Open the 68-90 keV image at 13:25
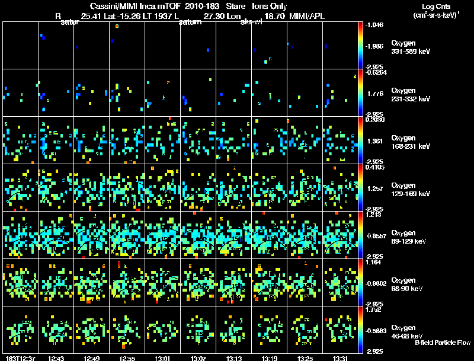 tap(305, 282)
